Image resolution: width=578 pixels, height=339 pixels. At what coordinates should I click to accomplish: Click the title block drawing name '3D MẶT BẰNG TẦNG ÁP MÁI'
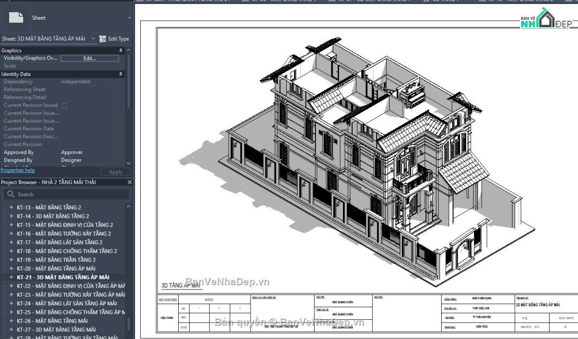[x=538, y=305]
